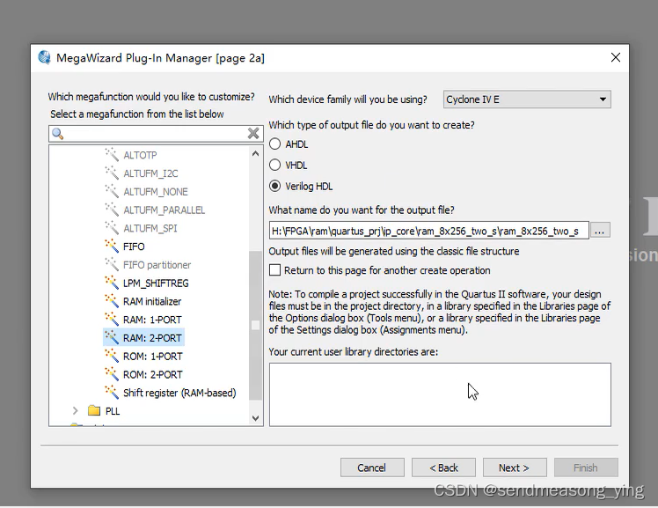
Task: Click the wand icon beside ALTUFM_NONE
Action: pyautogui.click(x=112, y=191)
